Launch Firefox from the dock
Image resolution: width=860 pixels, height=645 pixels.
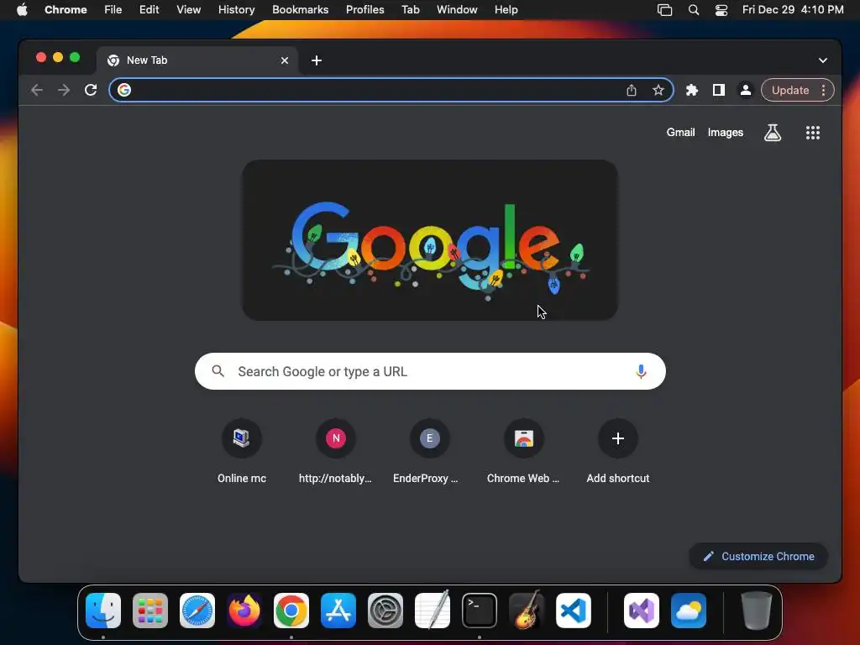(x=244, y=611)
